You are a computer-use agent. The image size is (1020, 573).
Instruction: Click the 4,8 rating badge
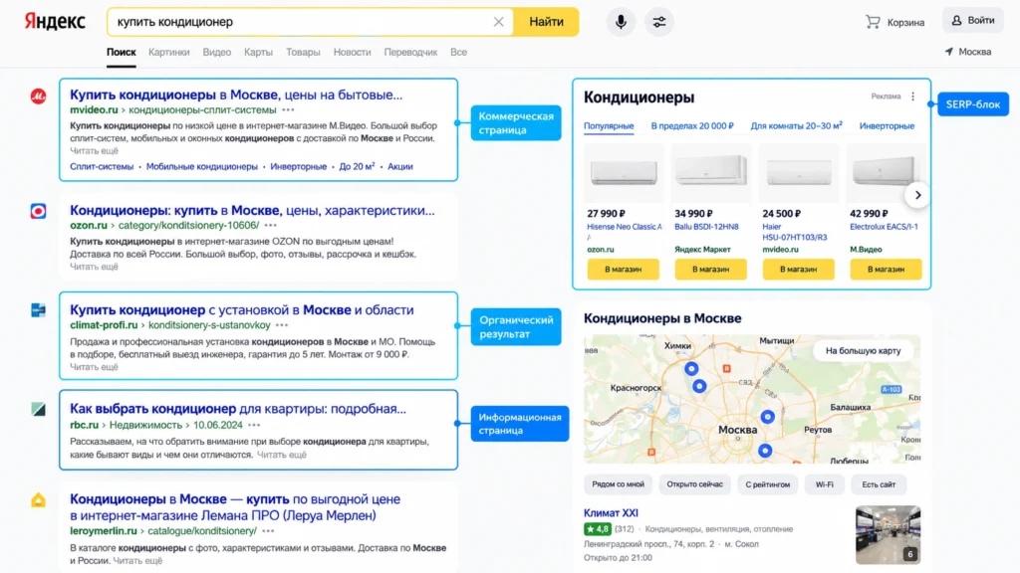pyautogui.click(x=598, y=529)
